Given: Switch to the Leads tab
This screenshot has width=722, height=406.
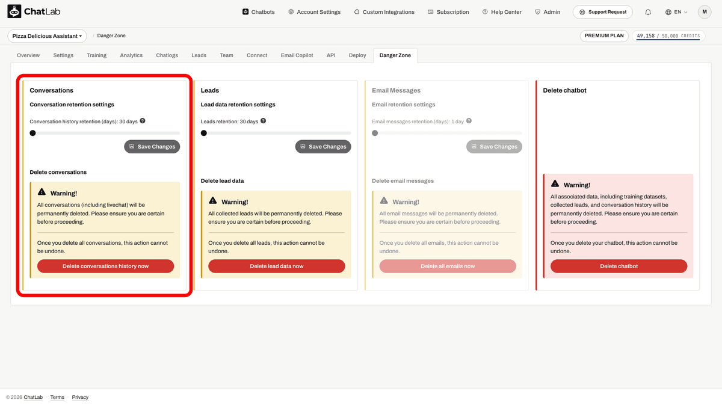Looking at the screenshot, I should [199, 55].
